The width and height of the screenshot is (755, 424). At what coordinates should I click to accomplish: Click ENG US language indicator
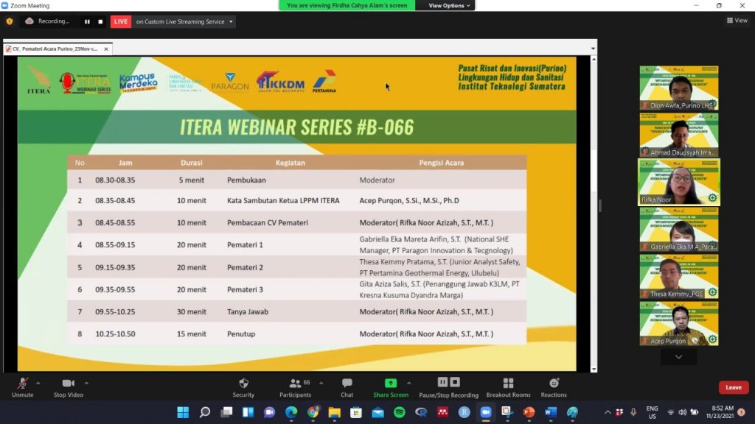(652, 412)
